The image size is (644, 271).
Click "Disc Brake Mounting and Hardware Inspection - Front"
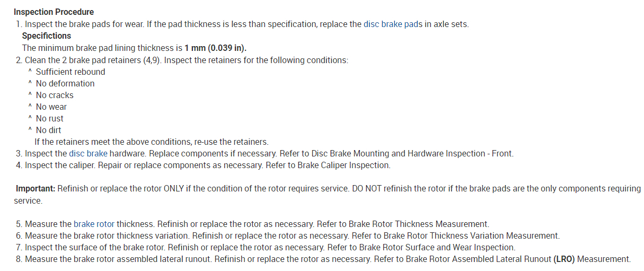click(x=411, y=154)
